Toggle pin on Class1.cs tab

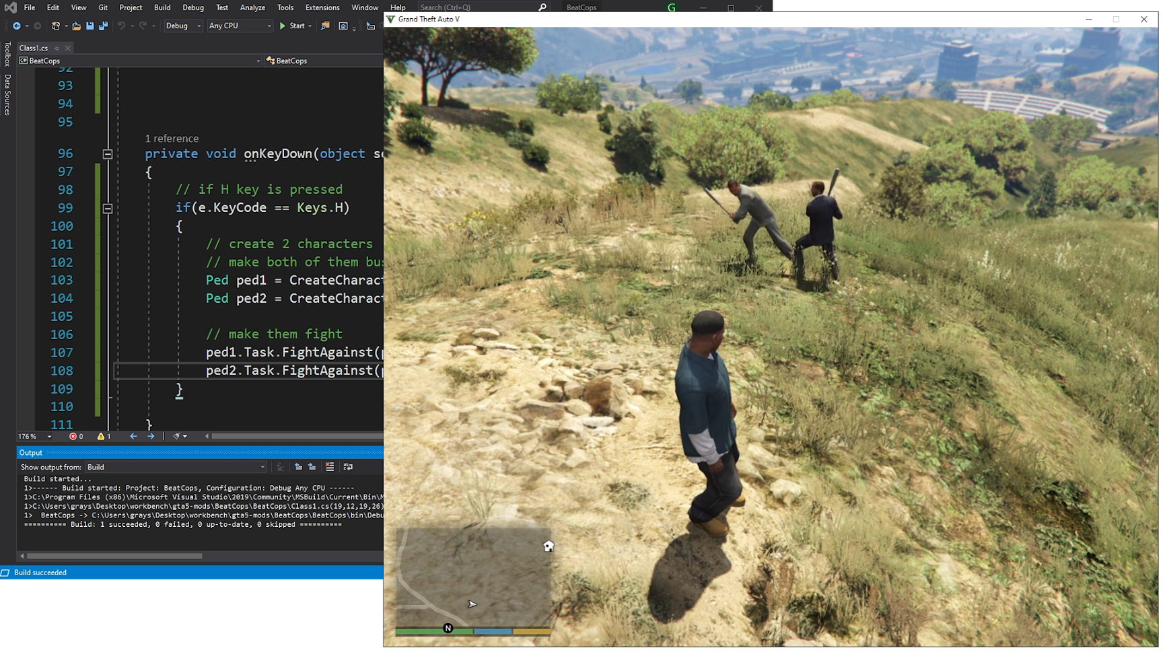tap(57, 48)
